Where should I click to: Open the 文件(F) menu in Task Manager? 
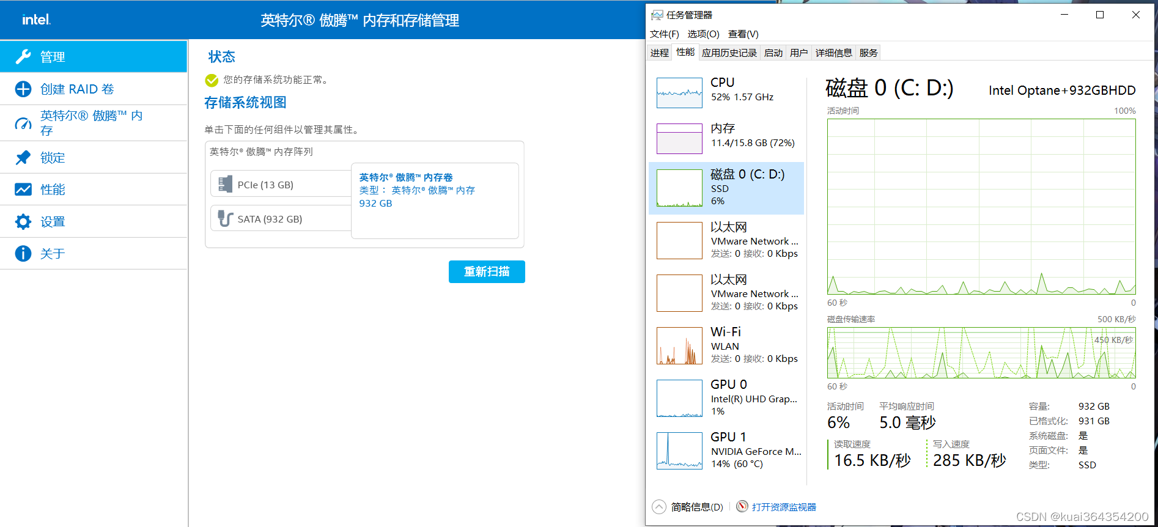pyautogui.click(x=665, y=34)
